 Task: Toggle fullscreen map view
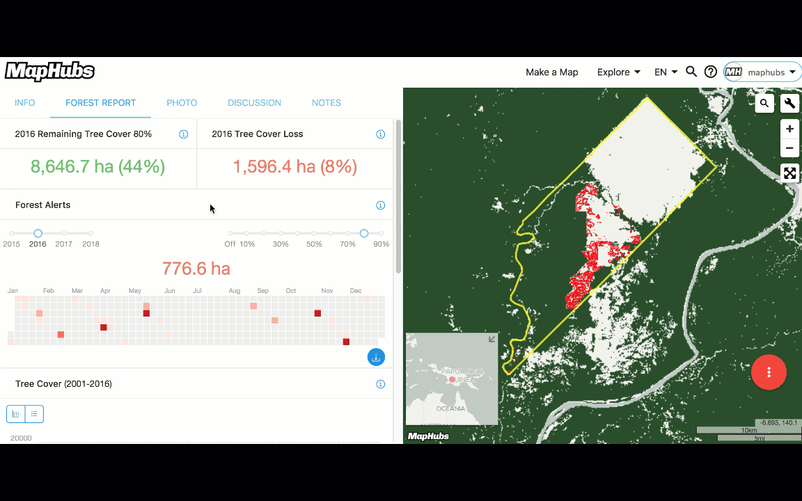(789, 173)
